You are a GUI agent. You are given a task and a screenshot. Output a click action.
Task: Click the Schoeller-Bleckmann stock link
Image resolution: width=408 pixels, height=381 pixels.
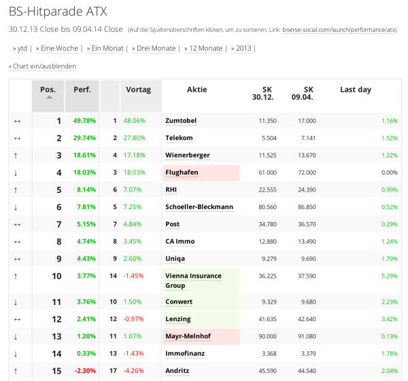[199, 207]
